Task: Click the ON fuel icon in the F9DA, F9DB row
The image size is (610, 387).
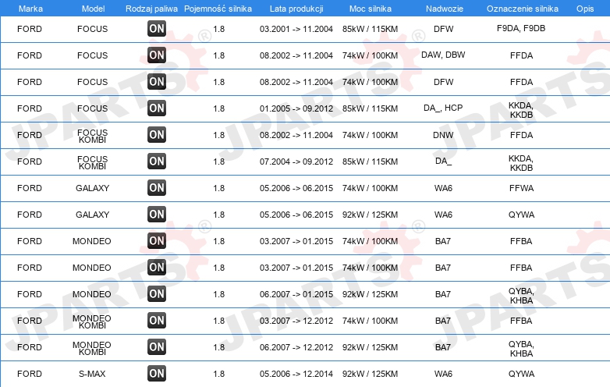Action: click(x=157, y=28)
